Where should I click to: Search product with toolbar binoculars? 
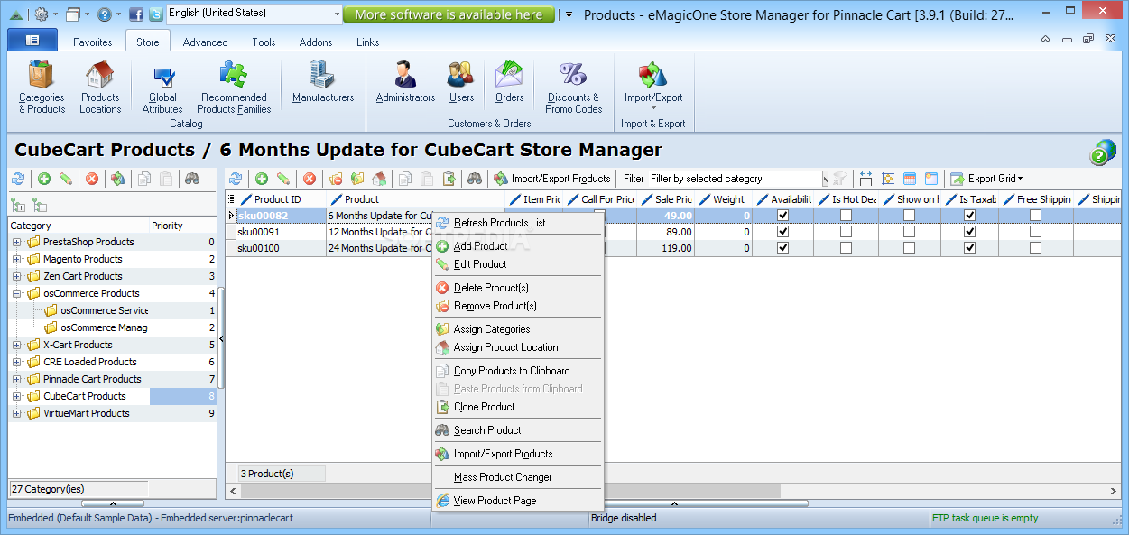pos(474,179)
